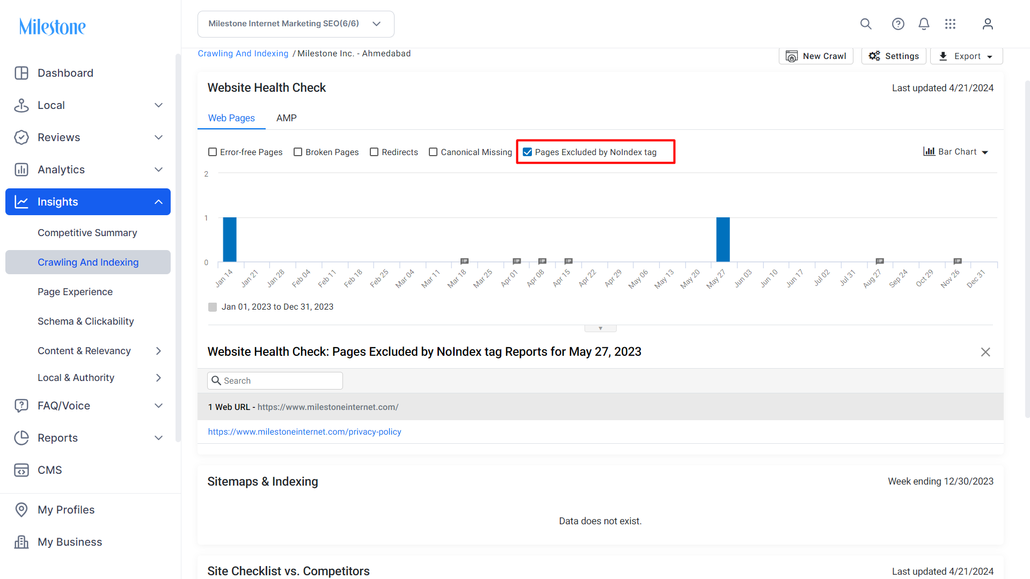Open the help question mark icon

coord(898,24)
